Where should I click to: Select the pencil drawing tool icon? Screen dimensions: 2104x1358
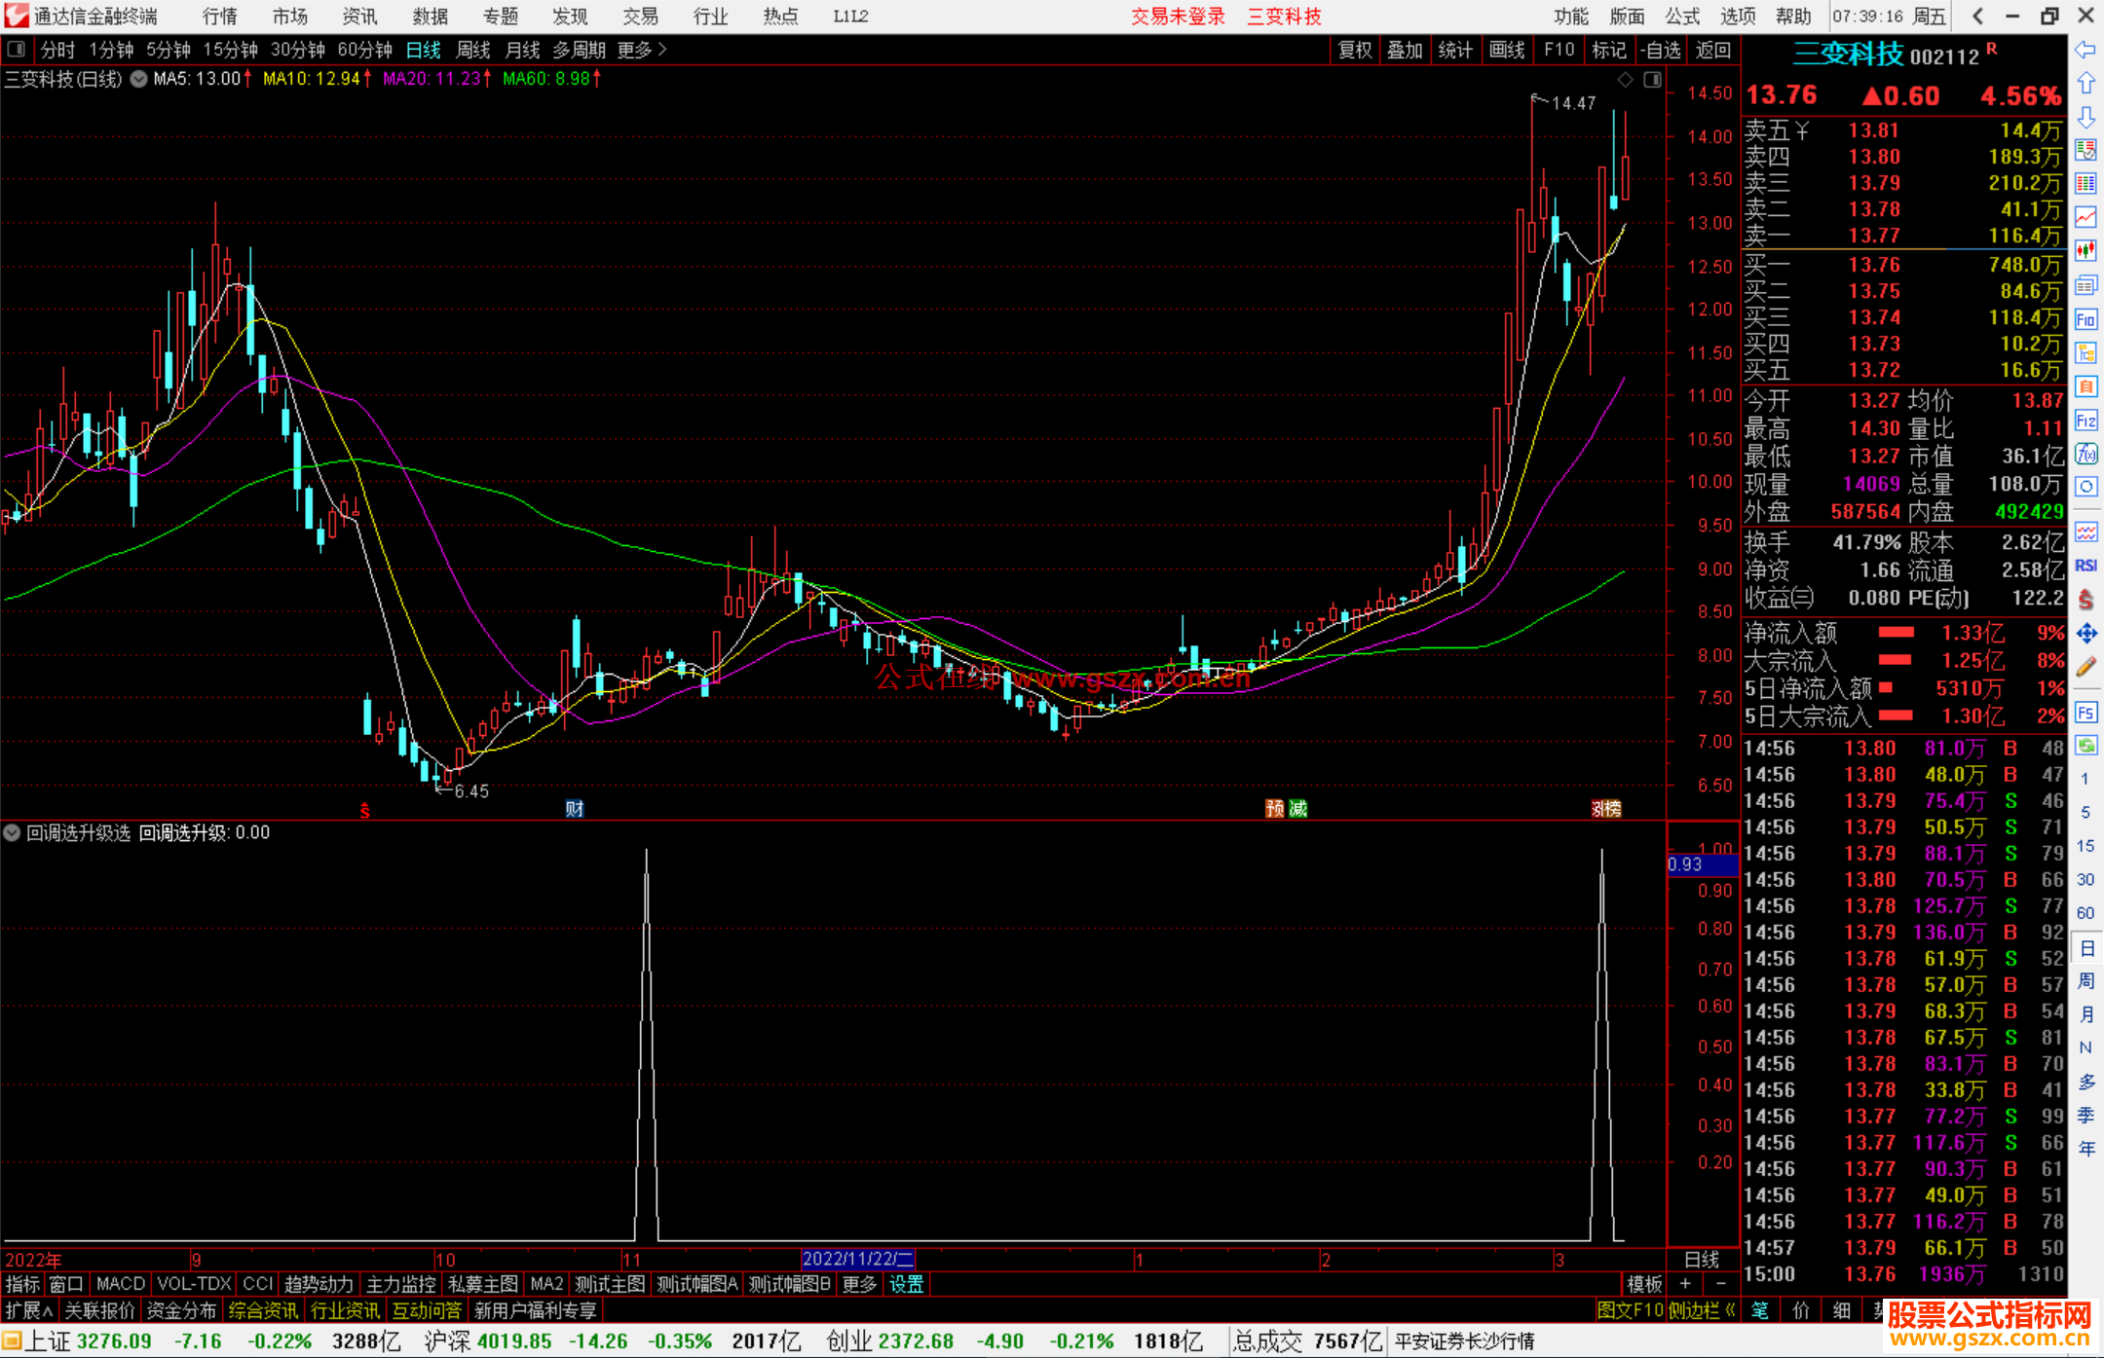pos(2085,667)
